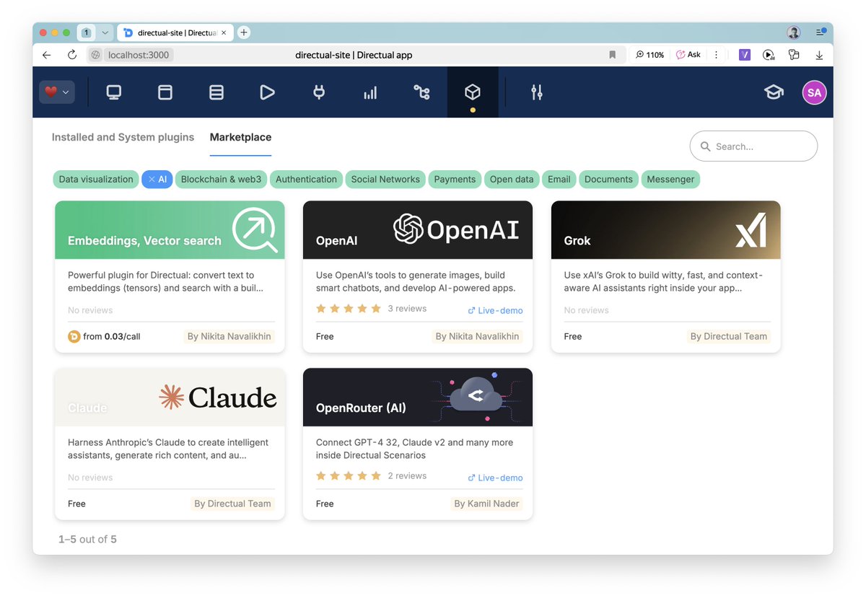The height and width of the screenshot is (598, 866).
Task: Open the play scenarios icon
Action: tap(268, 92)
